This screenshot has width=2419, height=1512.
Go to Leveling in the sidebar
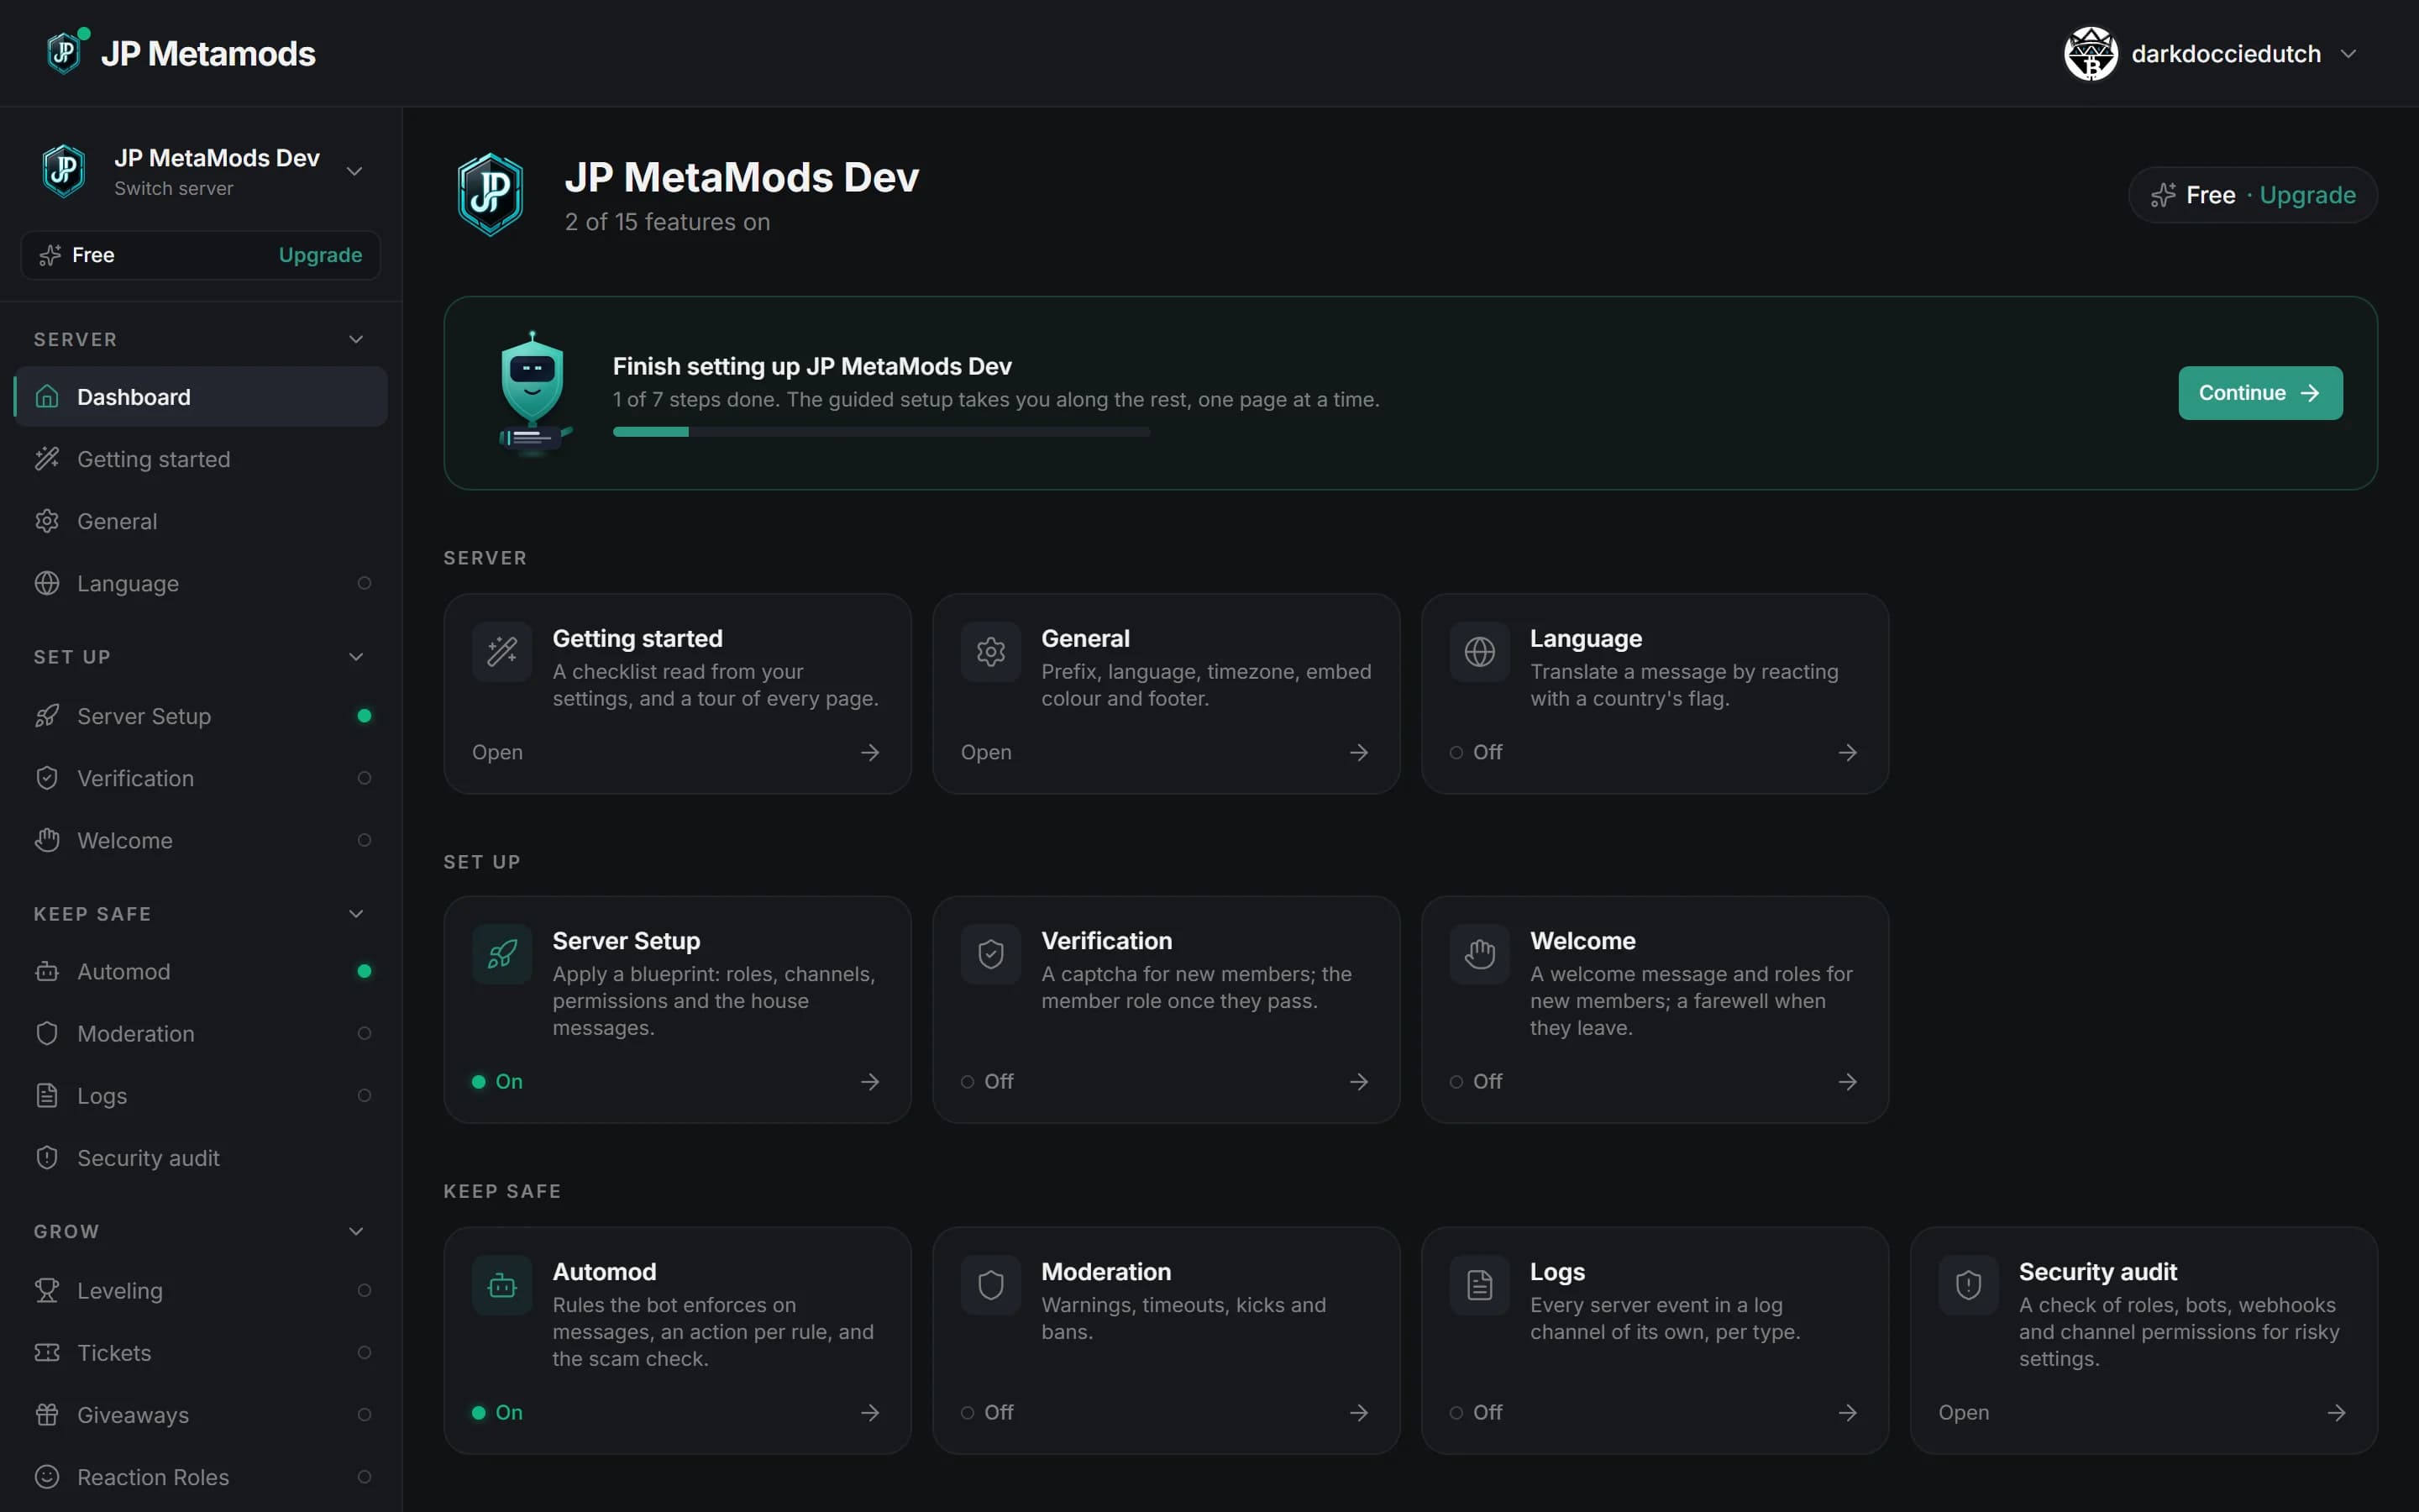(200, 1290)
